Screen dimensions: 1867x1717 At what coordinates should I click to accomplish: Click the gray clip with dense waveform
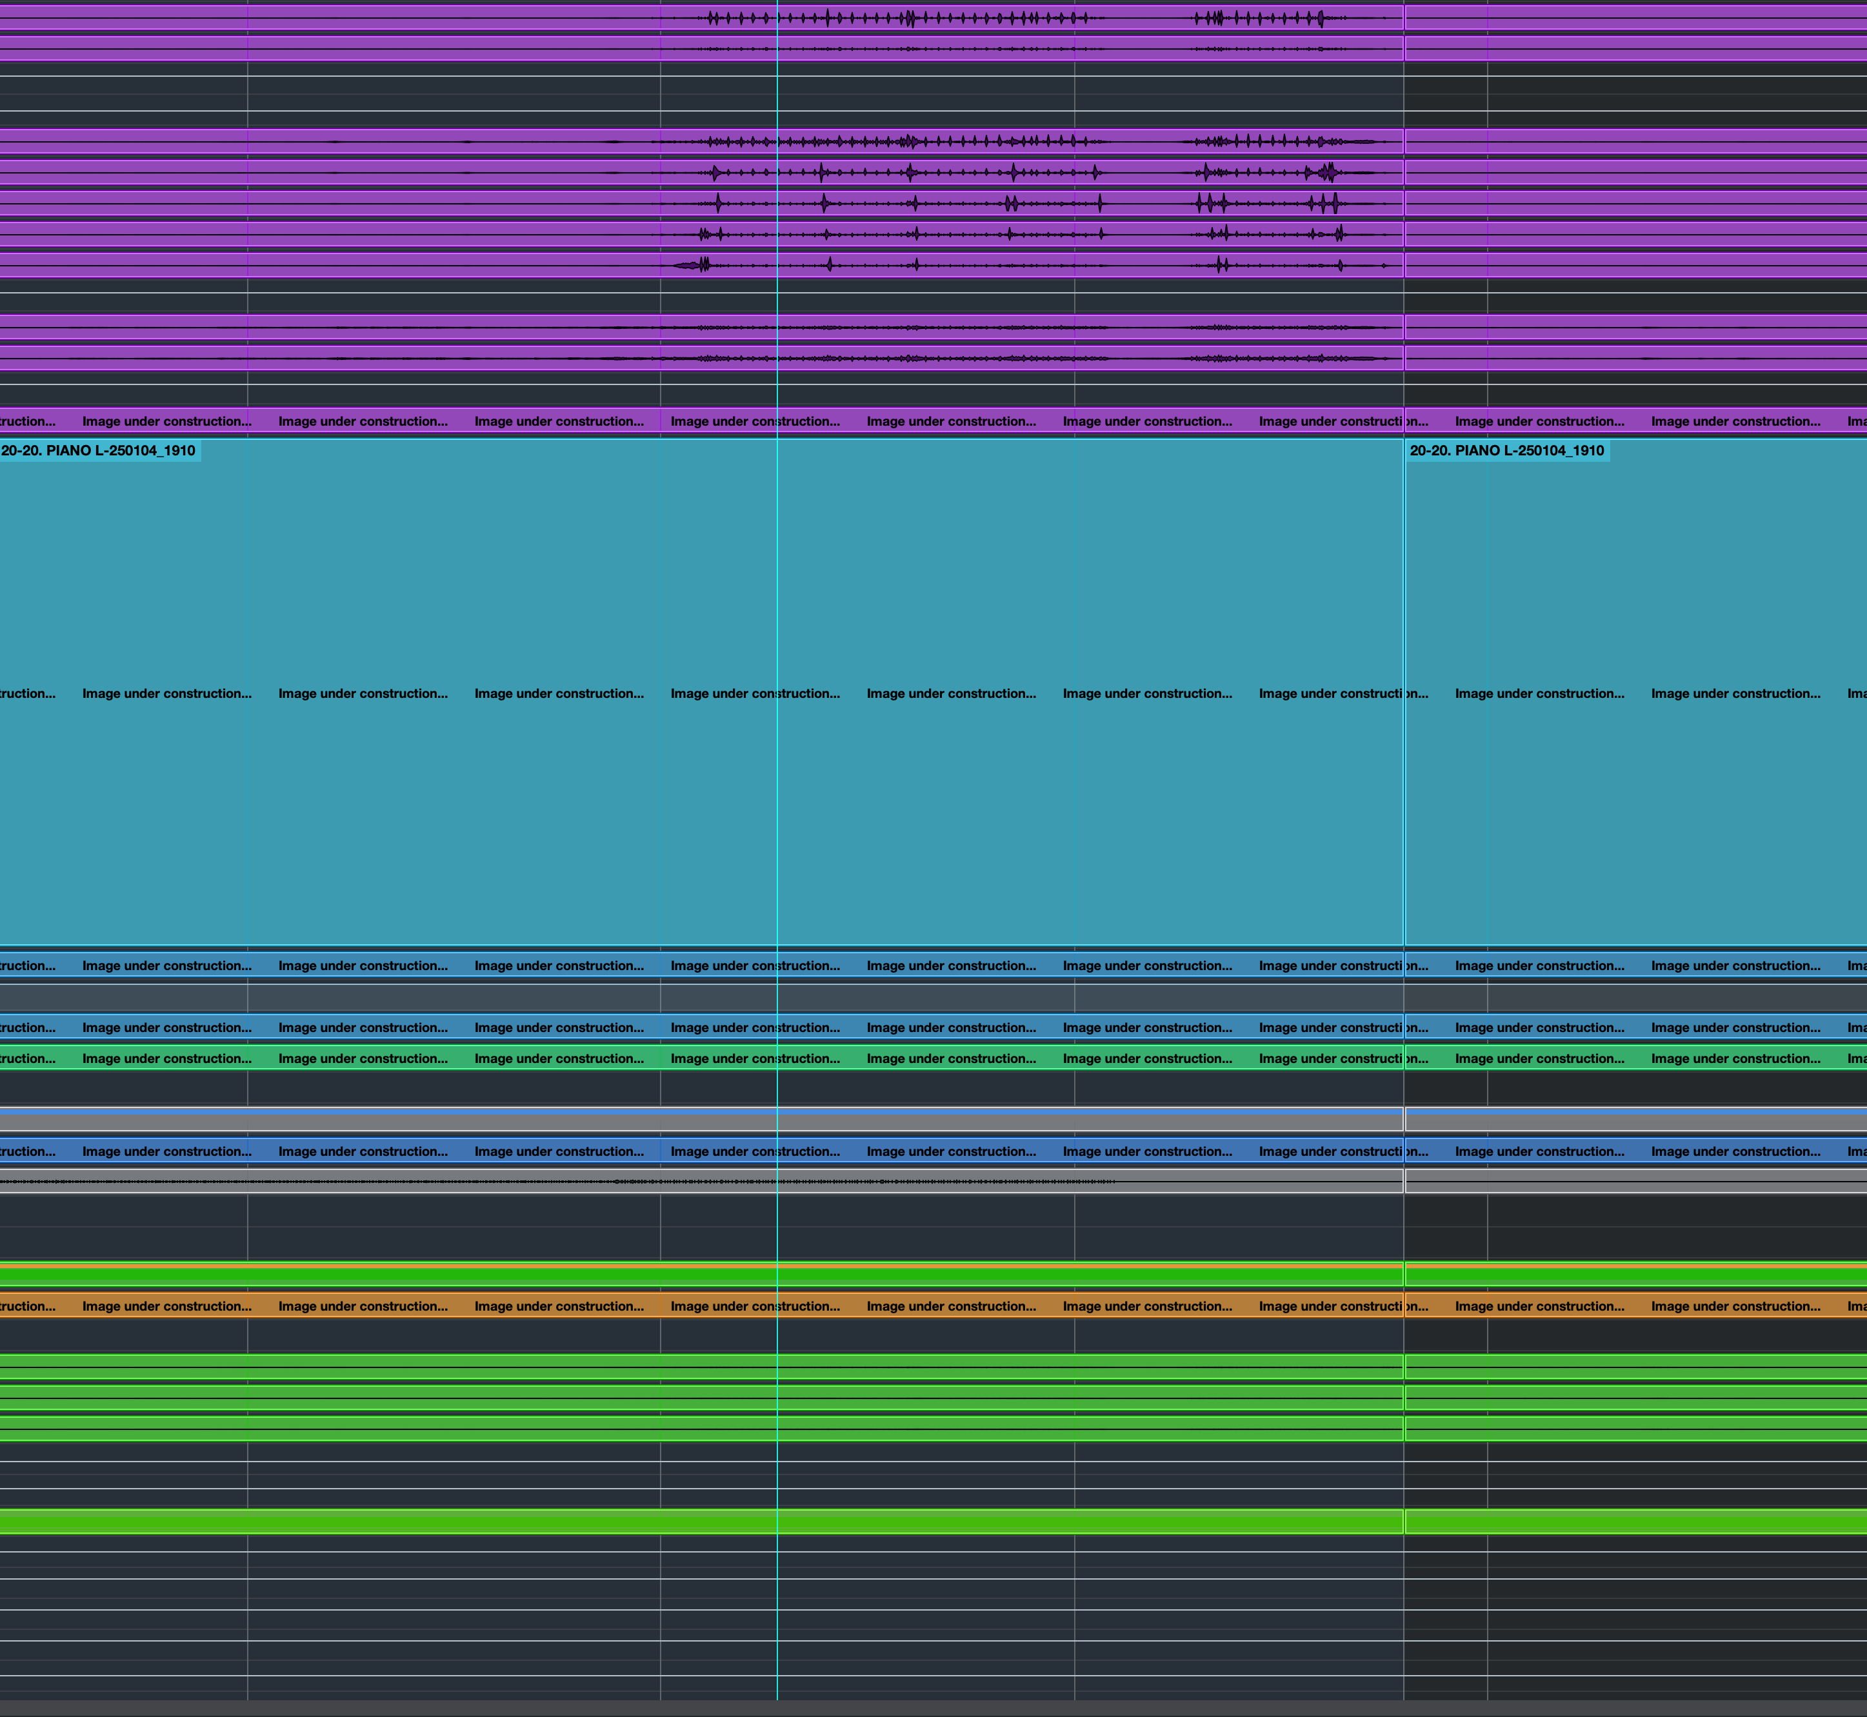point(557,1182)
